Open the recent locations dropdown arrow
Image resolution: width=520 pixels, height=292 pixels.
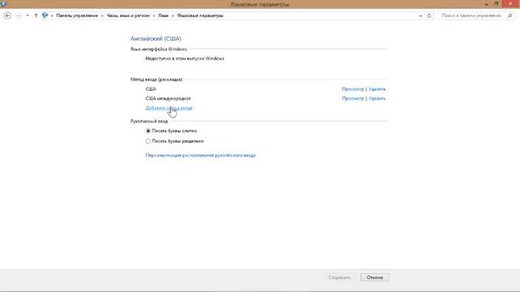click(x=28, y=15)
